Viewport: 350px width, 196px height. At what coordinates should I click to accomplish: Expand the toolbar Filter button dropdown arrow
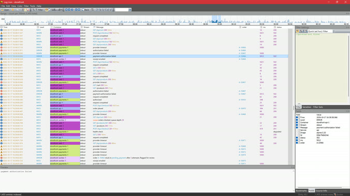(44, 10)
